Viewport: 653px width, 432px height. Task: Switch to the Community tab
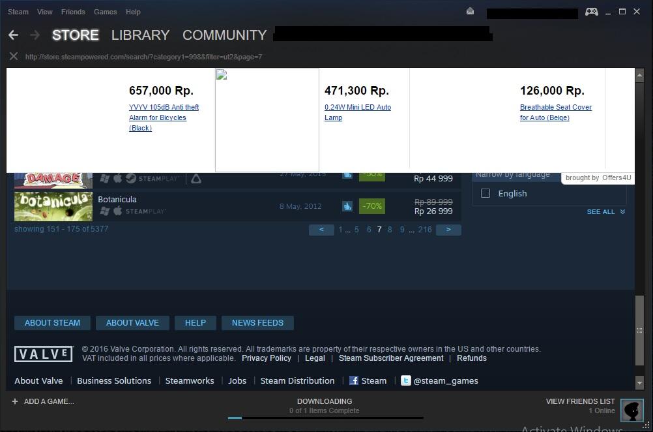(224, 35)
